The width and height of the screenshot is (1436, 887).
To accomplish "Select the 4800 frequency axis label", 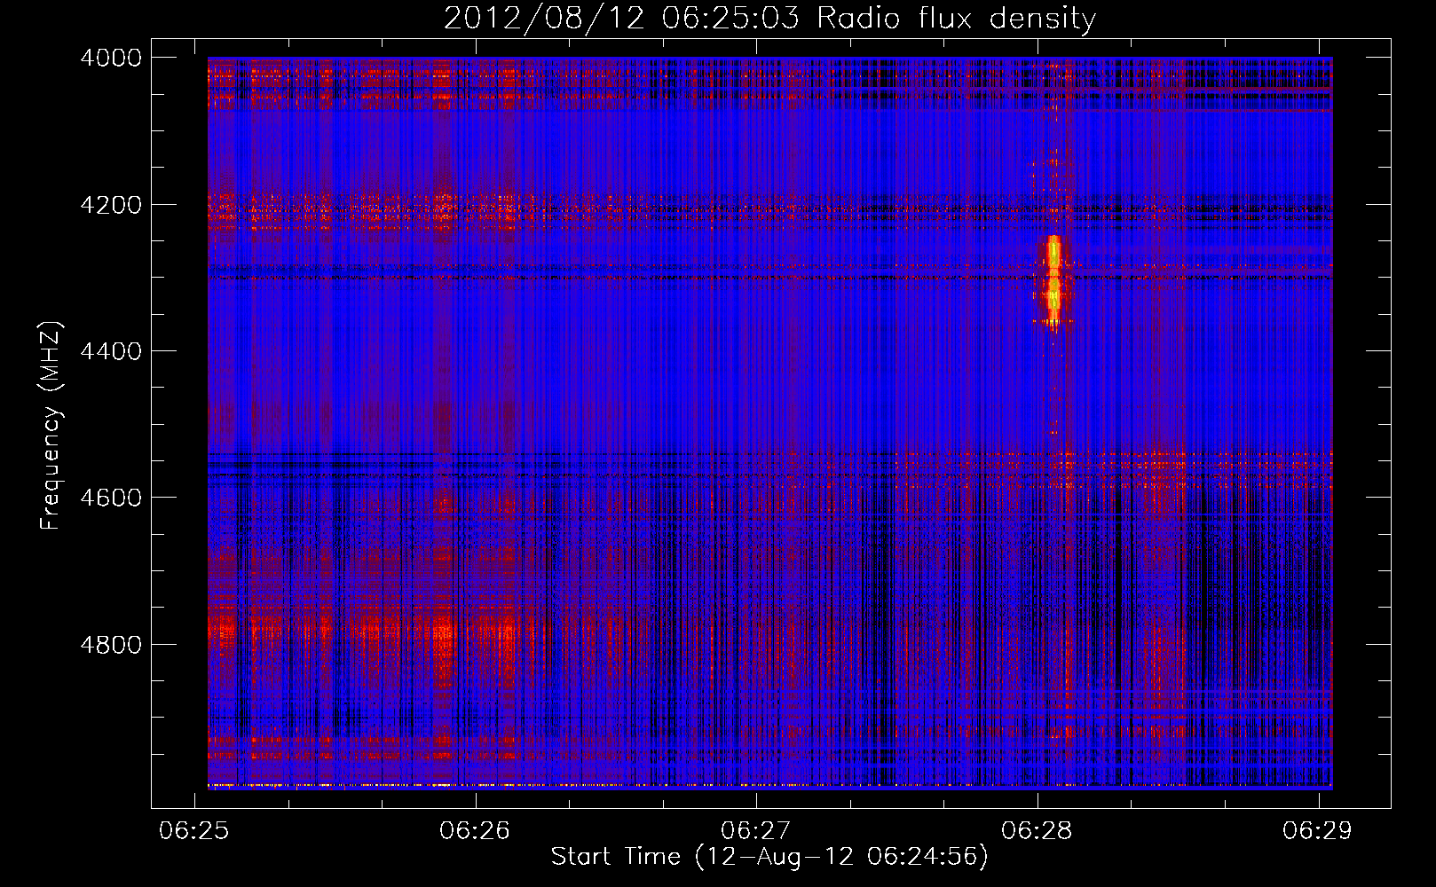I will pos(111,645).
